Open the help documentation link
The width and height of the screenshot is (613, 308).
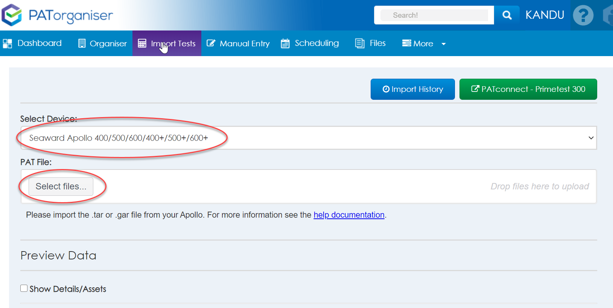[x=349, y=215]
